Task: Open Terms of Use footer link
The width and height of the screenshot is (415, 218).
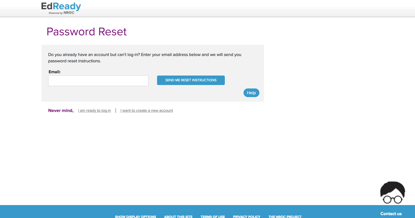Action: pos(213,217)
